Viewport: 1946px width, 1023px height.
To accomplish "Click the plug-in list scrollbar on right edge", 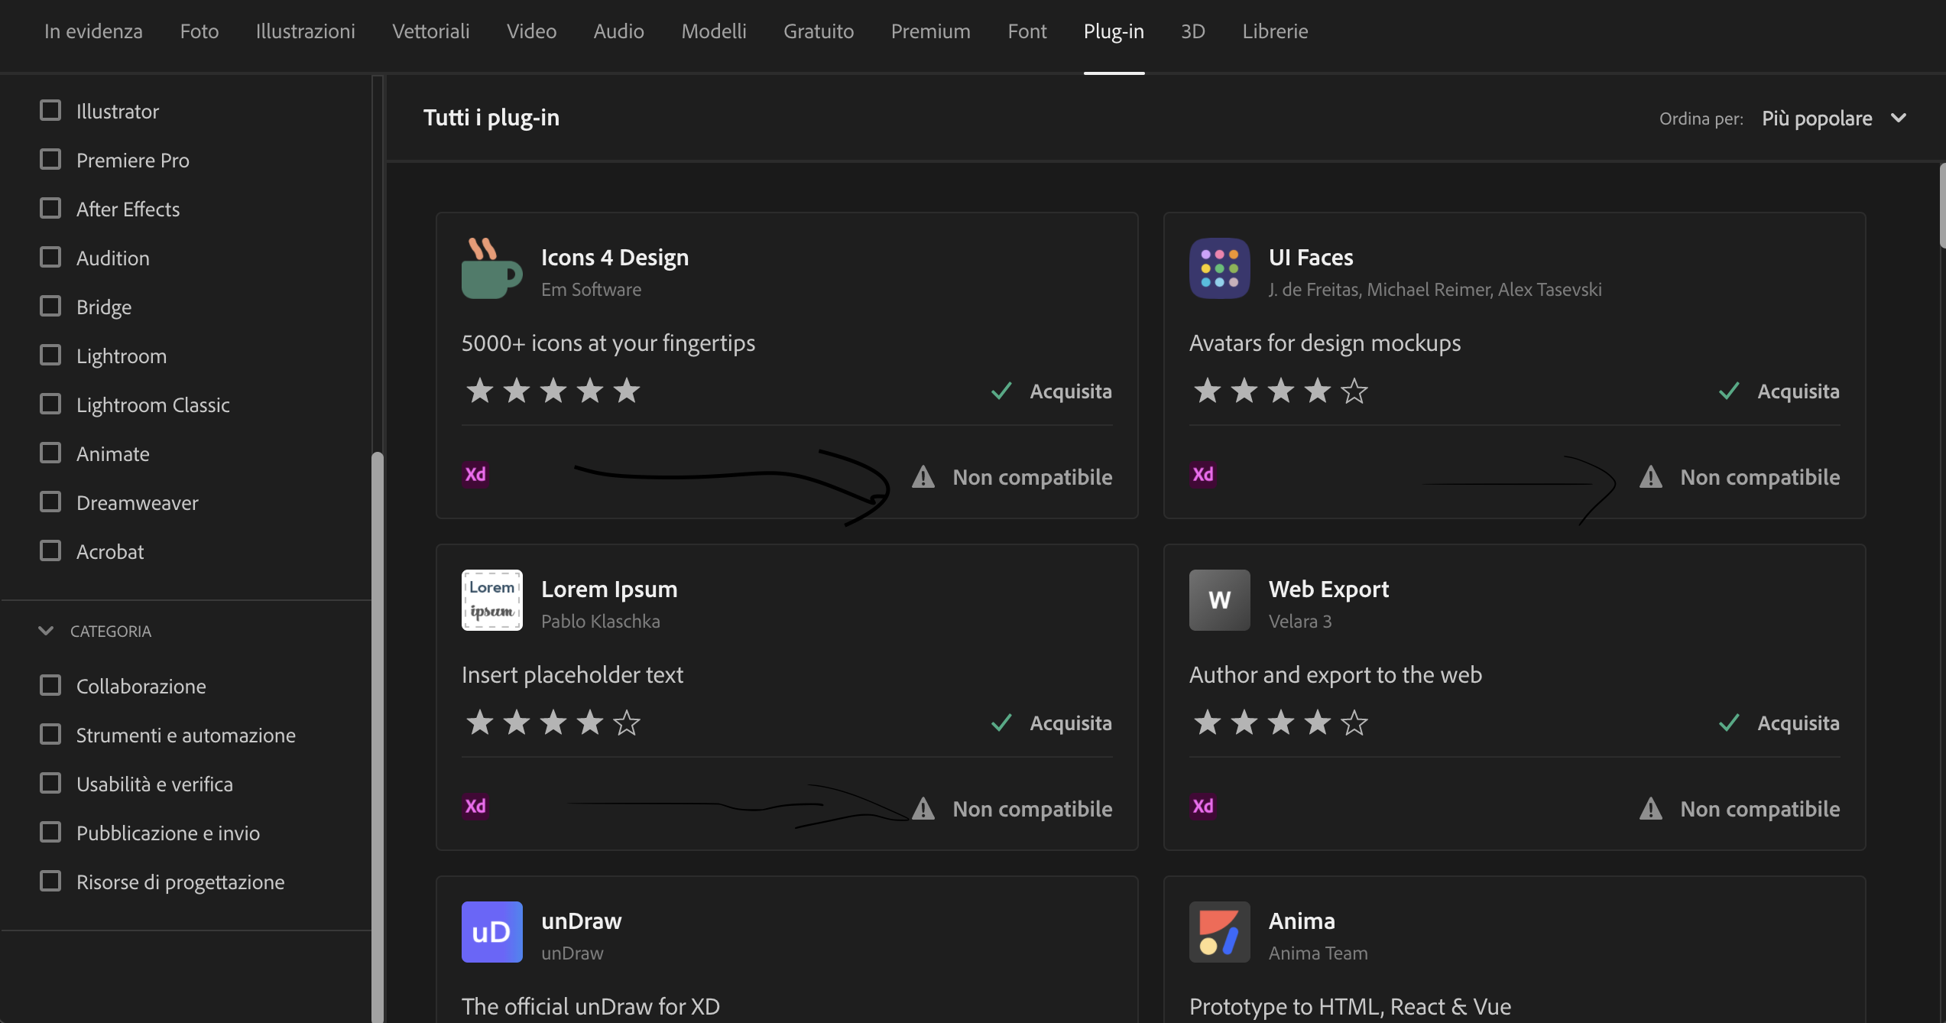I will (1942, 205).
